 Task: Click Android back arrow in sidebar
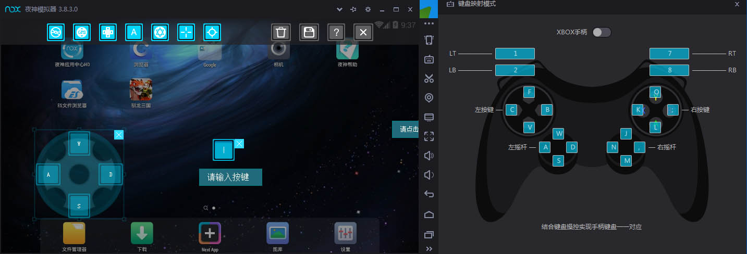coord(429,194)
